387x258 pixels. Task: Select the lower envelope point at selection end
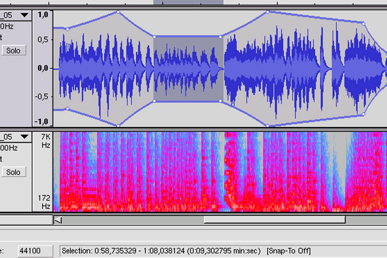pyautogui.click(x=220, y=101)
